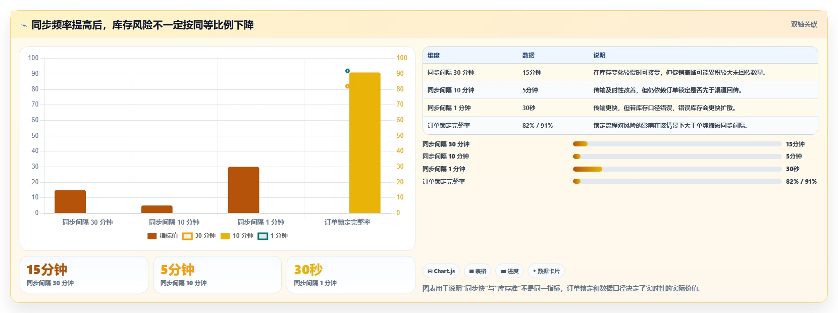838x313 pixels.
Task: Click the card title 同步频率提高后
Action: (x=142, y=25)
